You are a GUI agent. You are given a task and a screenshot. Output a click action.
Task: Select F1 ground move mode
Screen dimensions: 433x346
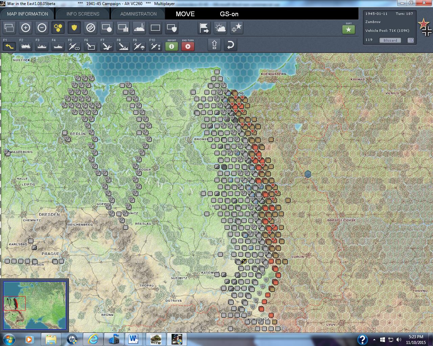pyautogui.click(x=9, y=46)
